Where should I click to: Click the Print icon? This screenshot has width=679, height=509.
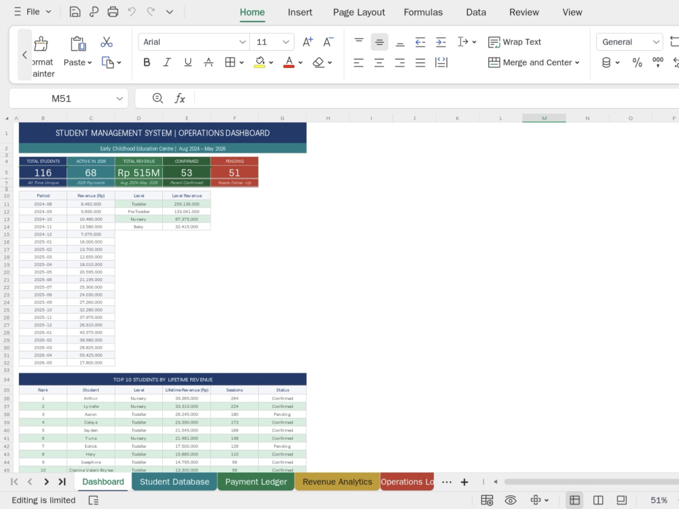pyautogui.click(x=113, y=12)
